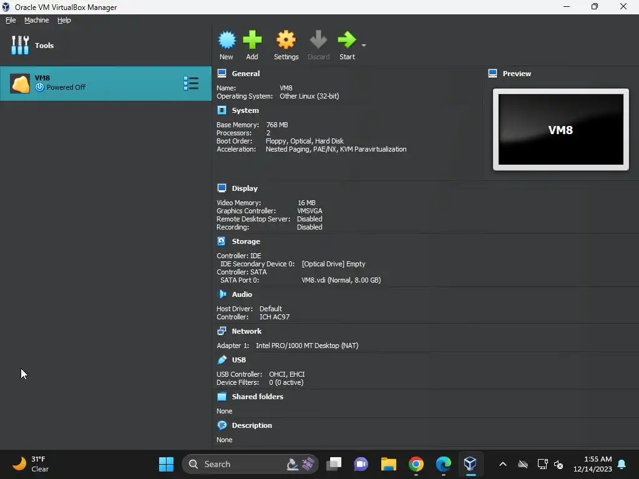Click 'Intel PRO/1000 MT Desktop (NAT)' adapter

[307, 346]
